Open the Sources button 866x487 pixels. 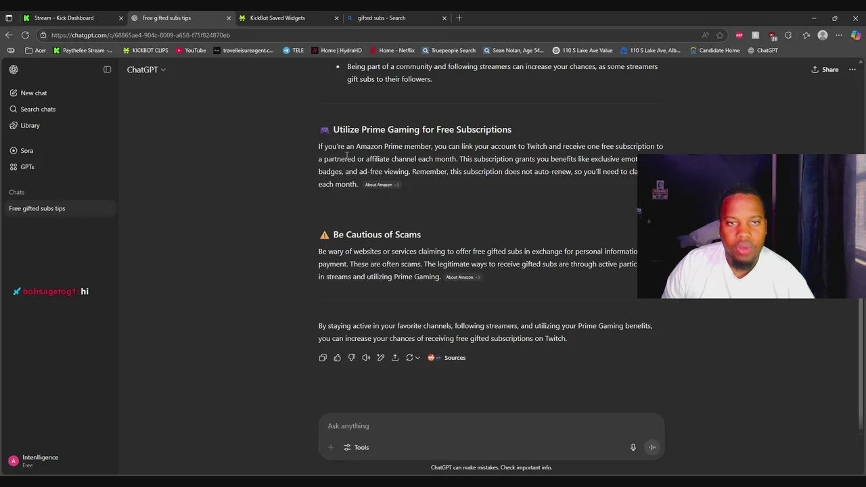(x=447, y=358)
